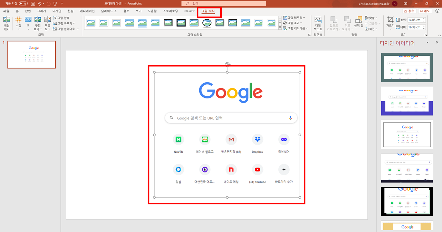The image size is (442, 232).
Task: Click the Undo arrow icon
Action: [40, 3]
